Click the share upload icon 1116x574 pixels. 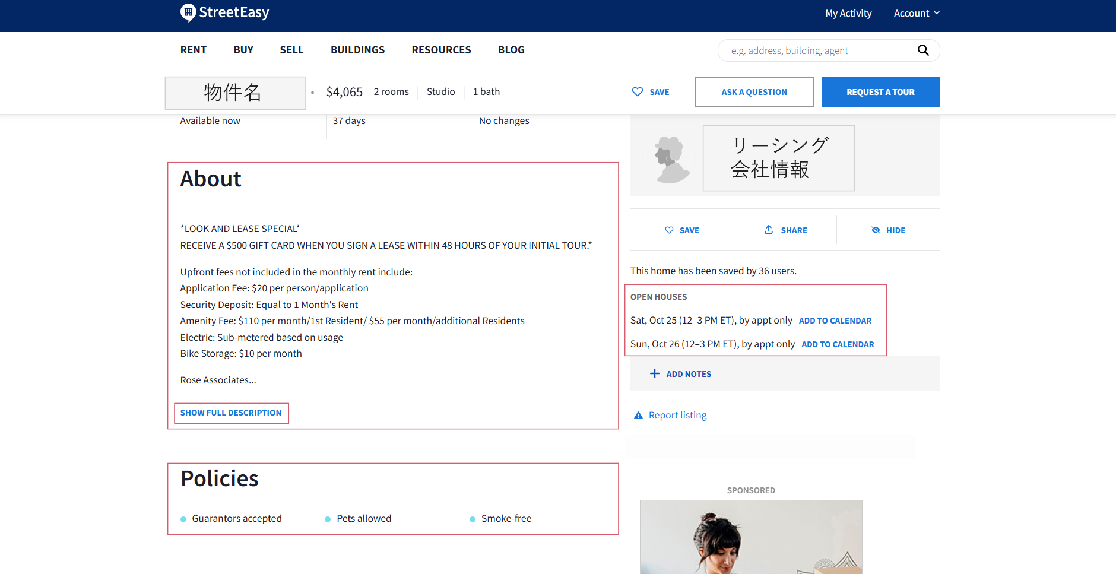(769, 230)
